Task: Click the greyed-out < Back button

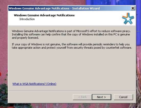Action: point(82,97)
